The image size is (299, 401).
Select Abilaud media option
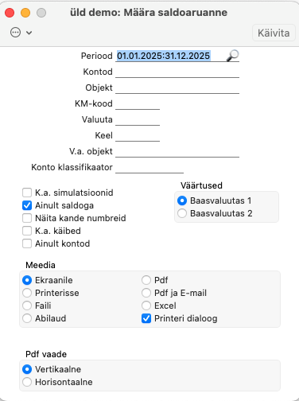pyautogui.click(x=27, y=318)
